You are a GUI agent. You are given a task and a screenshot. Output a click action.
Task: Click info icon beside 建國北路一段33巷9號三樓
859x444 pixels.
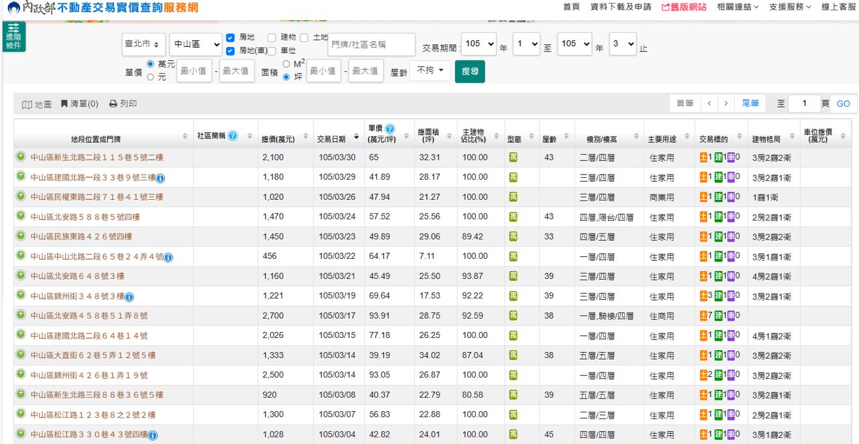click(161, 178)
